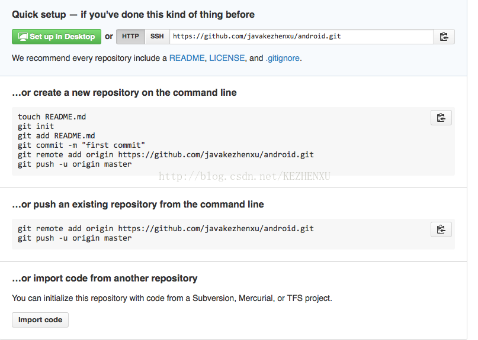Open the .gitignore link
The width and height of the screenshot is (478, 340).
point(283,58)
